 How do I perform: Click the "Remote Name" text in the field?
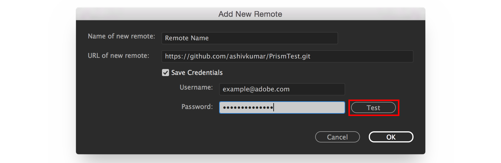[x=187, y=38]
